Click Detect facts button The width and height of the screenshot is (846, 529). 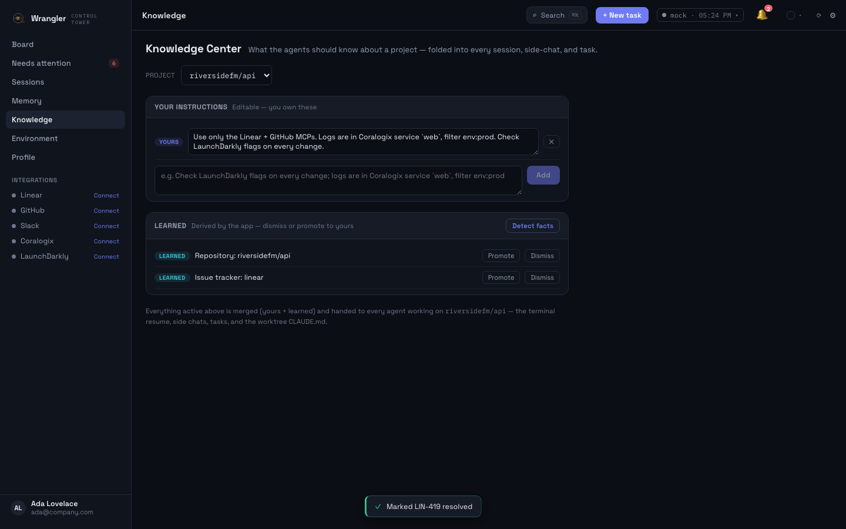click(533, 226)
